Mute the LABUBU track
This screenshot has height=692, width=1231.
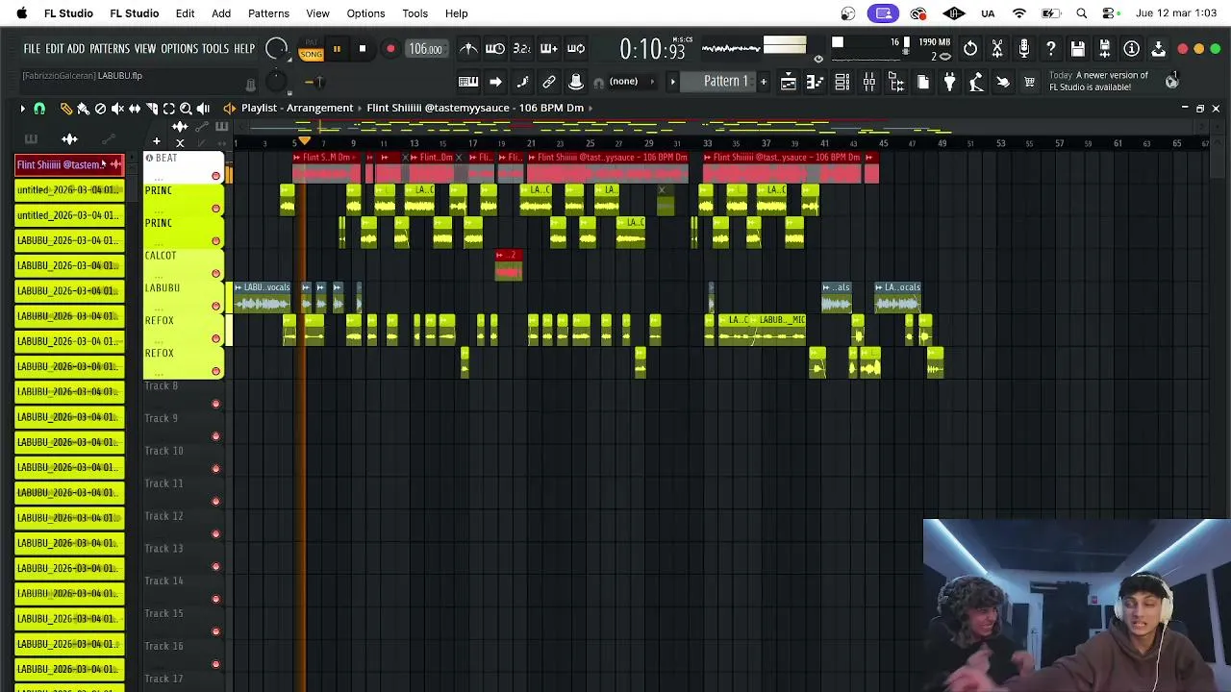(x=215, y=307)
